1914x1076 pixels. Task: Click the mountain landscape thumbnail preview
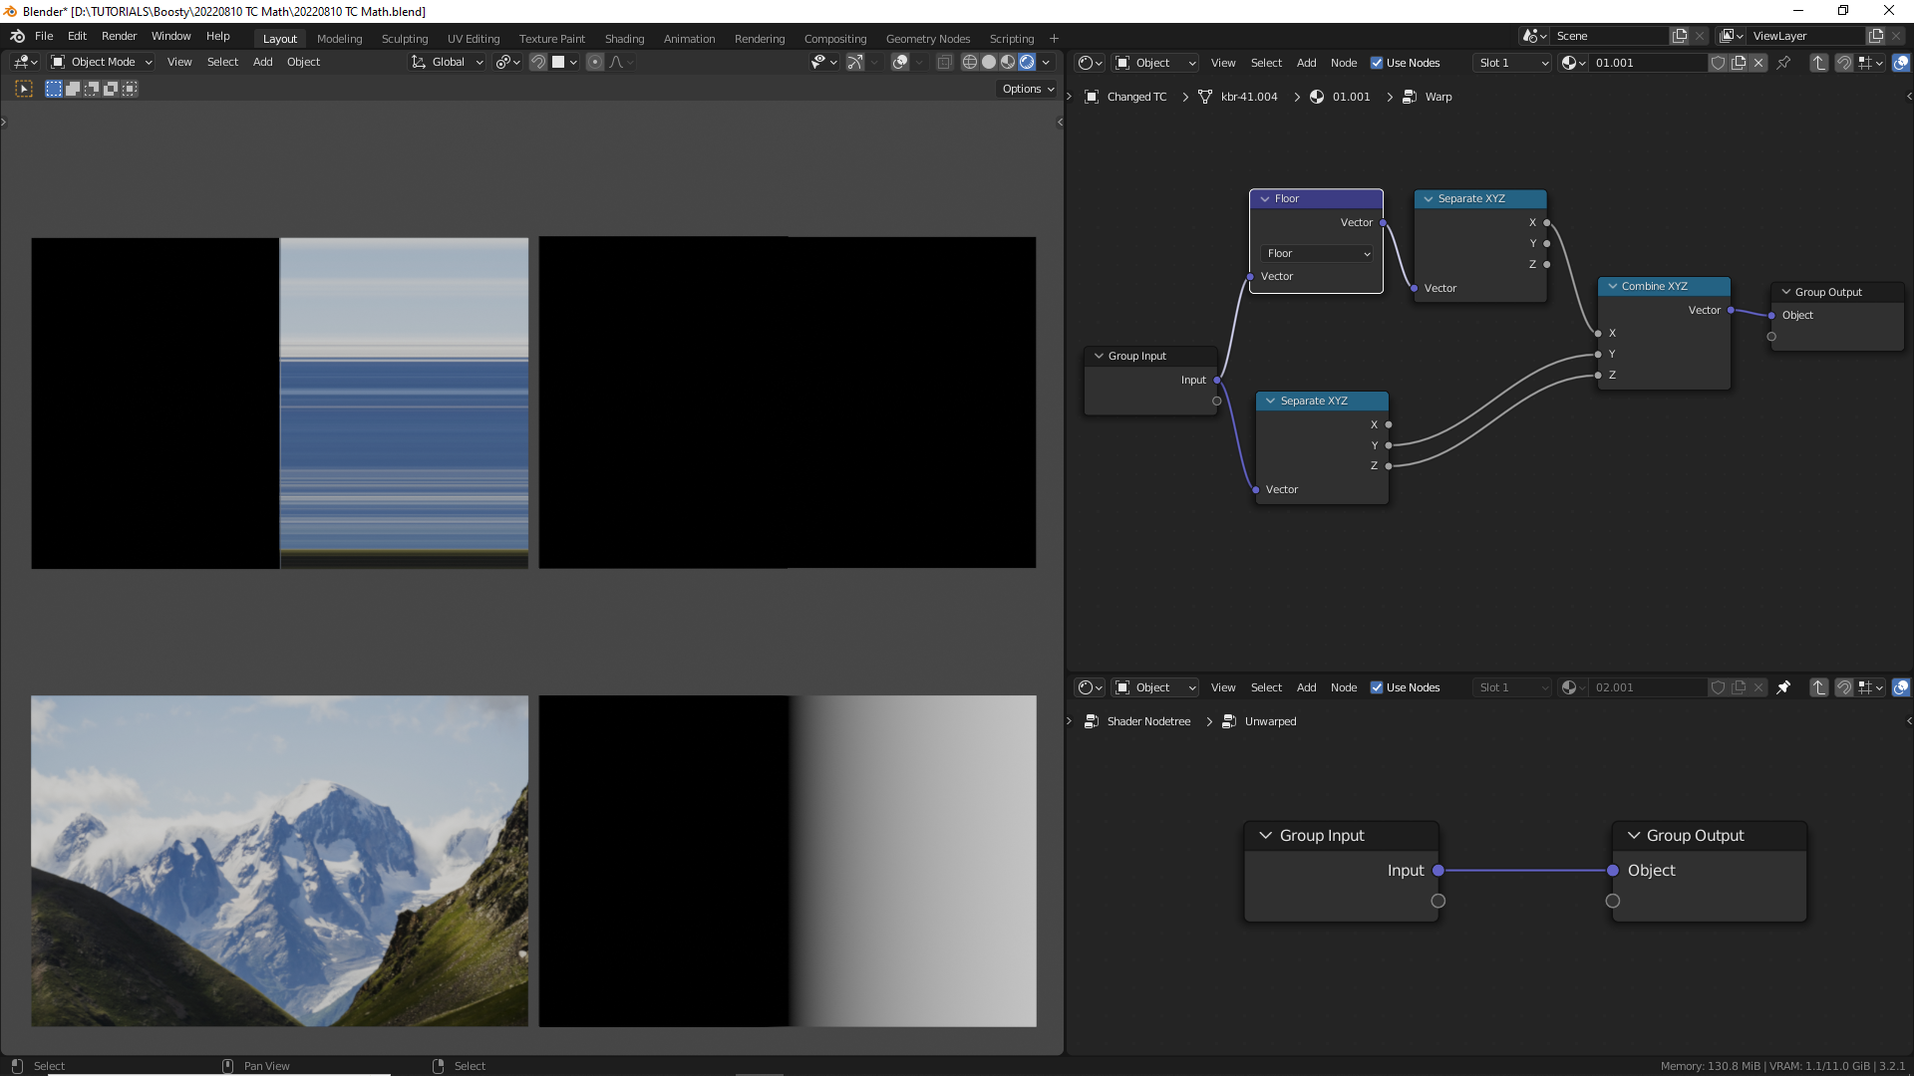[279, 861]
